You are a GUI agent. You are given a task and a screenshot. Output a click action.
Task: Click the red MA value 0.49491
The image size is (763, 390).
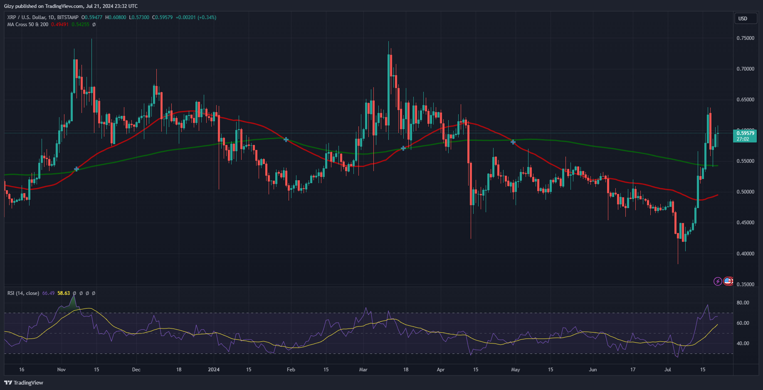(x=60, y=25)
